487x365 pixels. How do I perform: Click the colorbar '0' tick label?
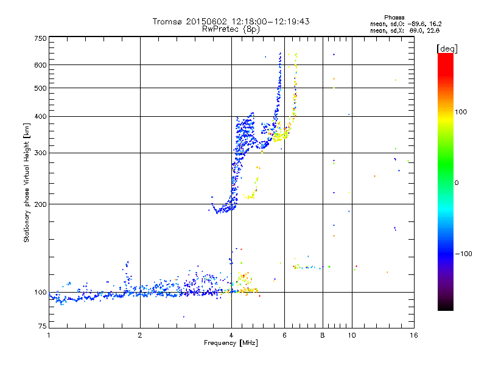457,182
